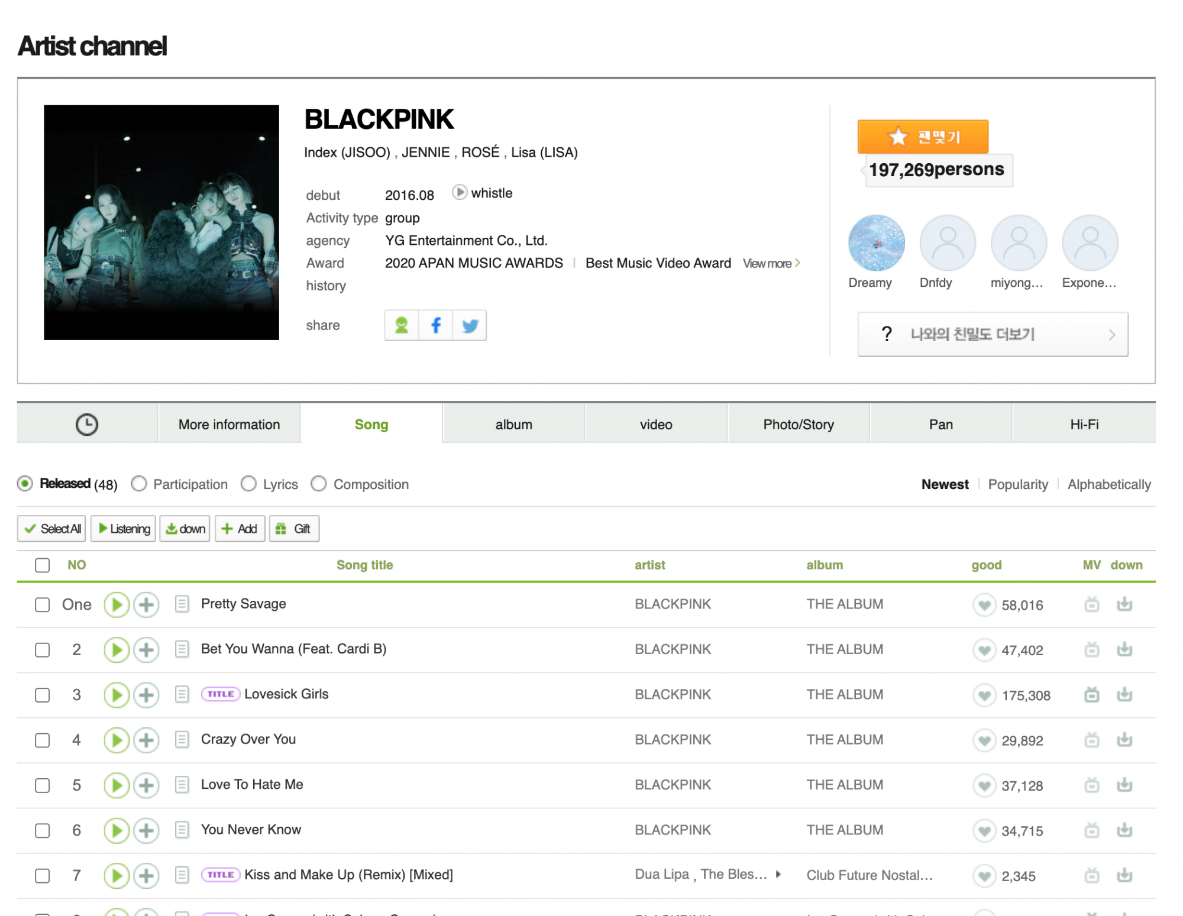
Task: Open Club Future Nostal… album link
Action: (870, 875)
